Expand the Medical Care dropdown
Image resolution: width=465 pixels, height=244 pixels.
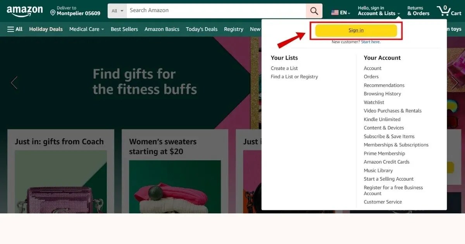[x=86, y=29]
